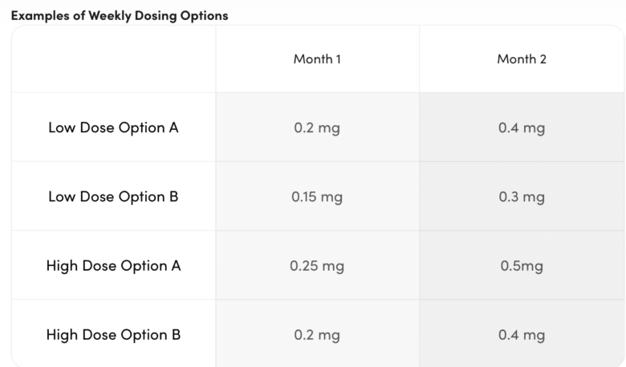The width and height of the screenshot is (626, 367).
Task: Click the word "of" in the heading
Action: tap(77, 16)
